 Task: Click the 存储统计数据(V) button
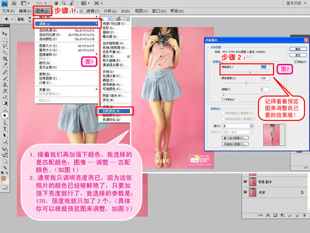pyautogui.click(x=235, y=144)
